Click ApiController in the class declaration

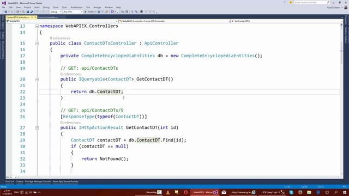point(161,43)
